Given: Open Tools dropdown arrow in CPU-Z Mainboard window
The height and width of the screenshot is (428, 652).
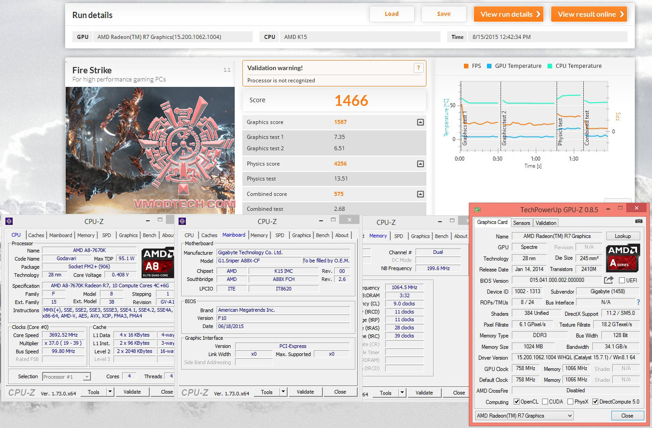Looking at the screenshot, I should (283, 392).
